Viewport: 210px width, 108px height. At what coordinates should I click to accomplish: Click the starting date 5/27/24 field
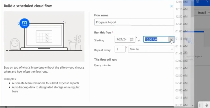[x=125, y=39]
